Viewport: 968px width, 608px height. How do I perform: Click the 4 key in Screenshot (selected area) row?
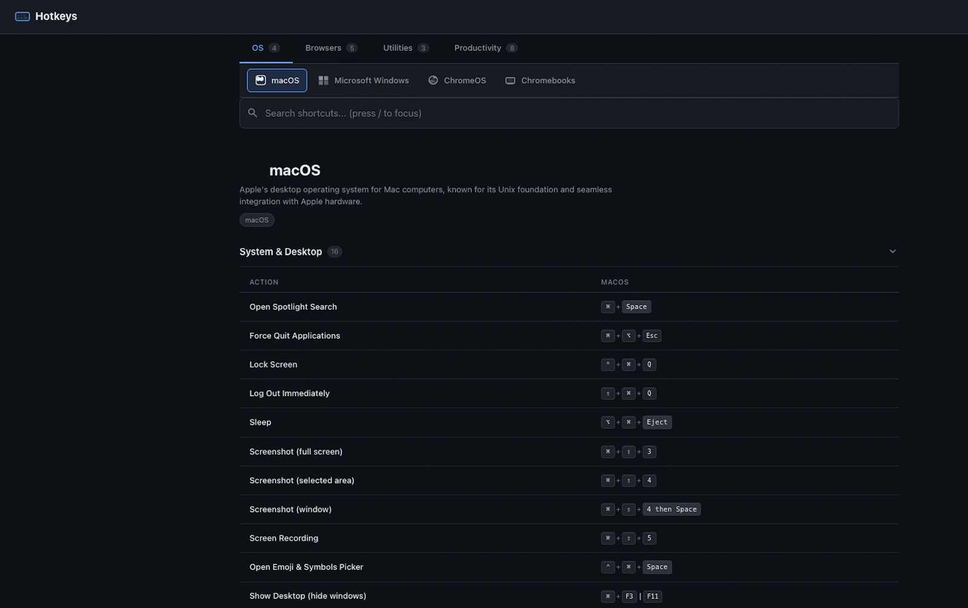coord(649,480)
